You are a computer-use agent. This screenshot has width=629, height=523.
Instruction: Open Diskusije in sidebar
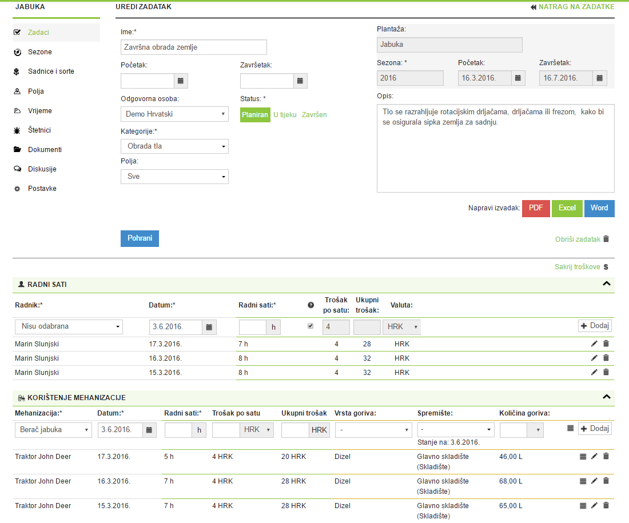[x=42, y=169]
